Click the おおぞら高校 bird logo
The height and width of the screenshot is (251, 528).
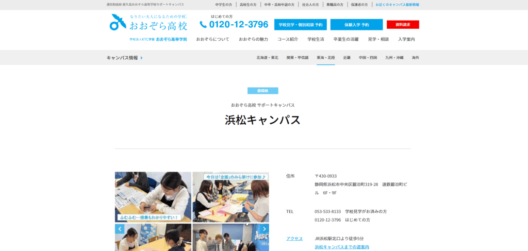tap(118, 23)
